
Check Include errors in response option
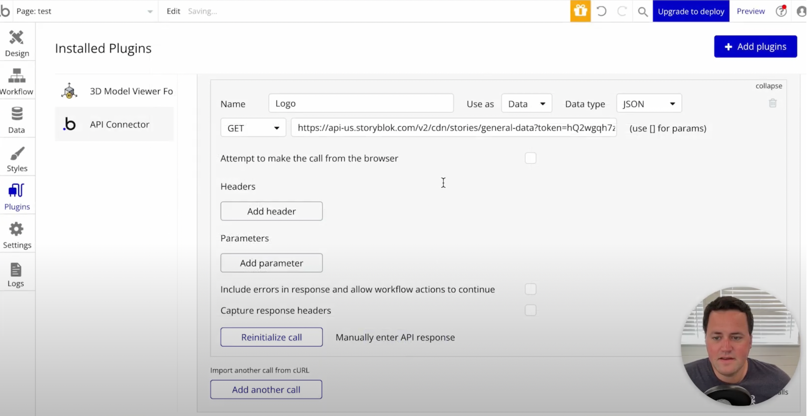coord(530,289)
